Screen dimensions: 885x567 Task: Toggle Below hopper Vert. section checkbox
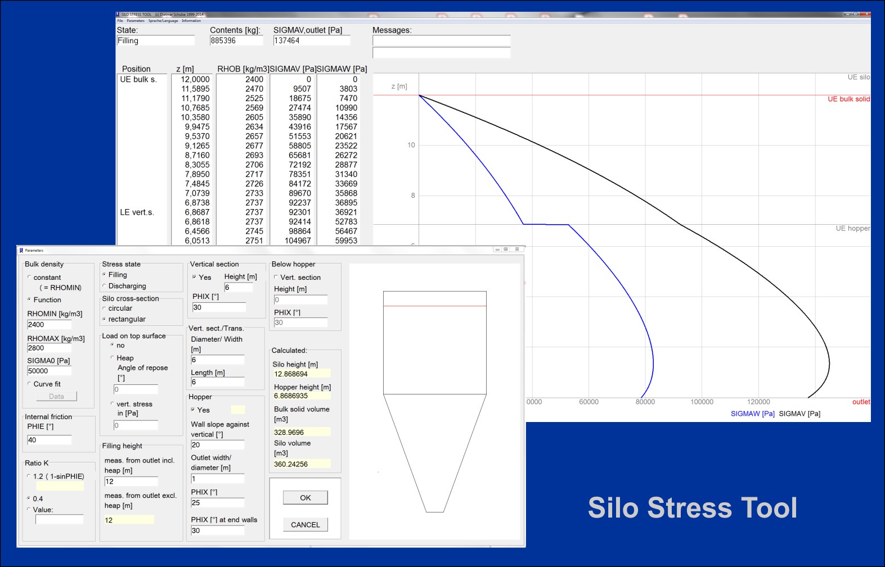point(276,277)
